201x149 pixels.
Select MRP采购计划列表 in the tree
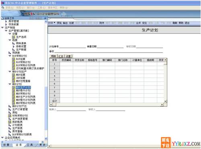pyautogui.click(x=26, y=103)
